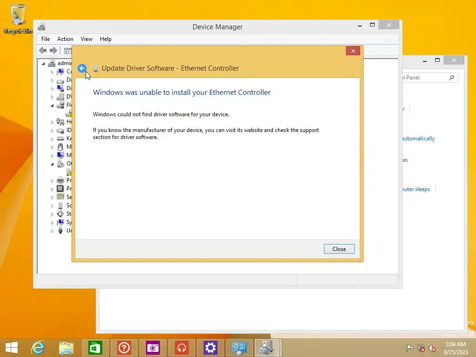Viewport: 476px width, 357px height.
Task: Click the muted volume tray icon
Action: (432, 348)
